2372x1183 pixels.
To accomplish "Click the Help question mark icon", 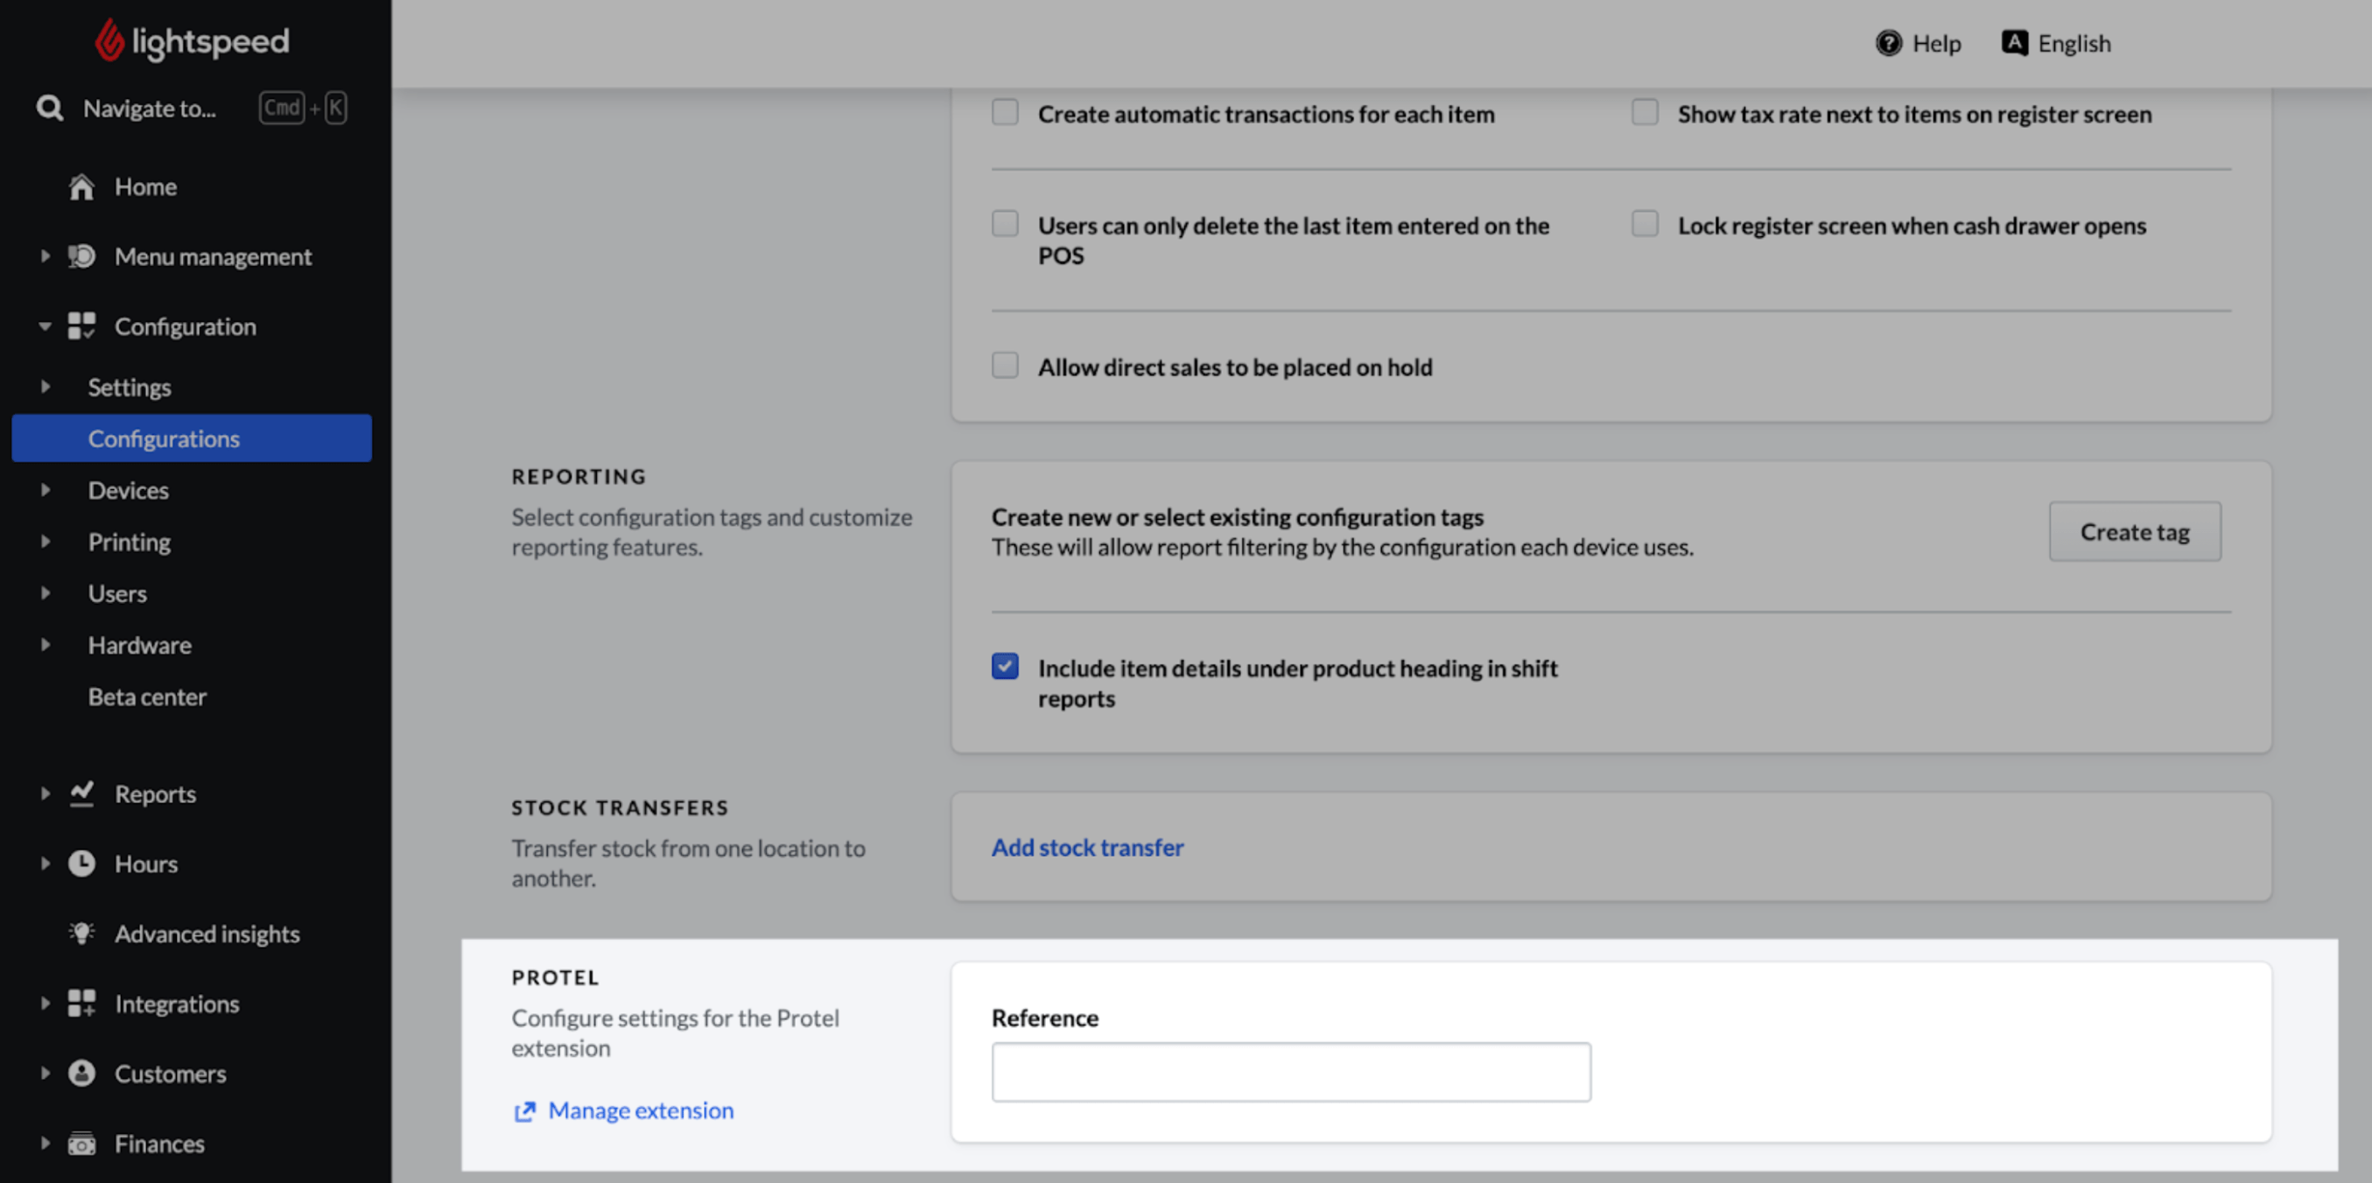I will click(1889, 43).
